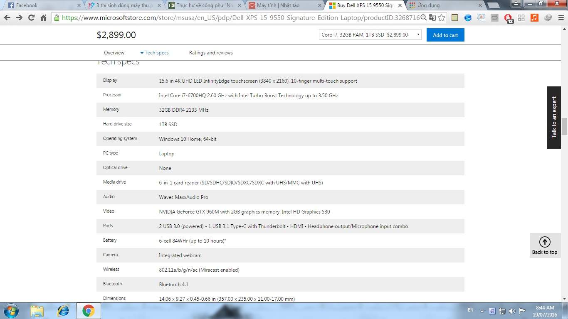Open the Windows Start menu
The image size is (568, 319).
(10, 311)
